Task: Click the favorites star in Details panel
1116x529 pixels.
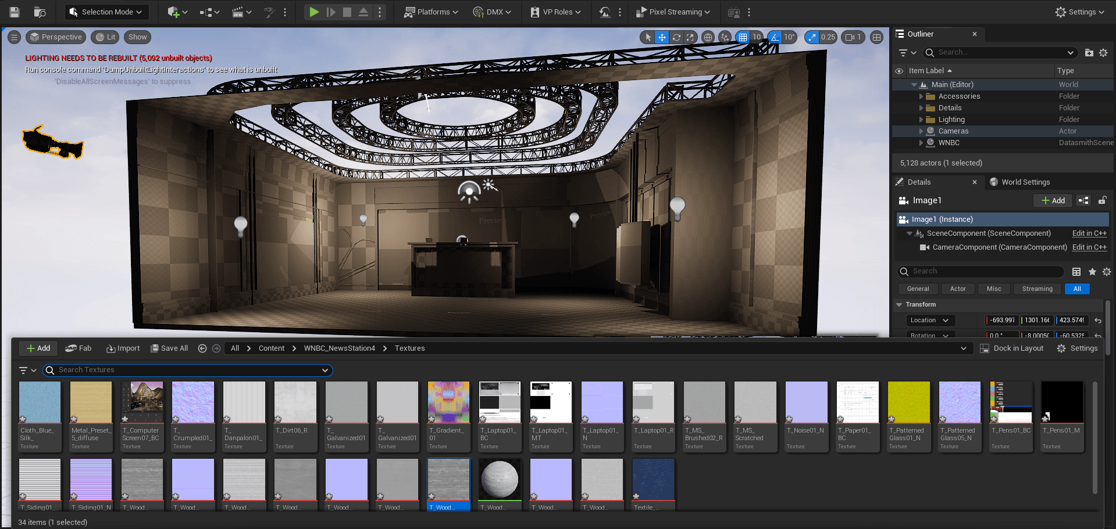Action: (1092, 272)
